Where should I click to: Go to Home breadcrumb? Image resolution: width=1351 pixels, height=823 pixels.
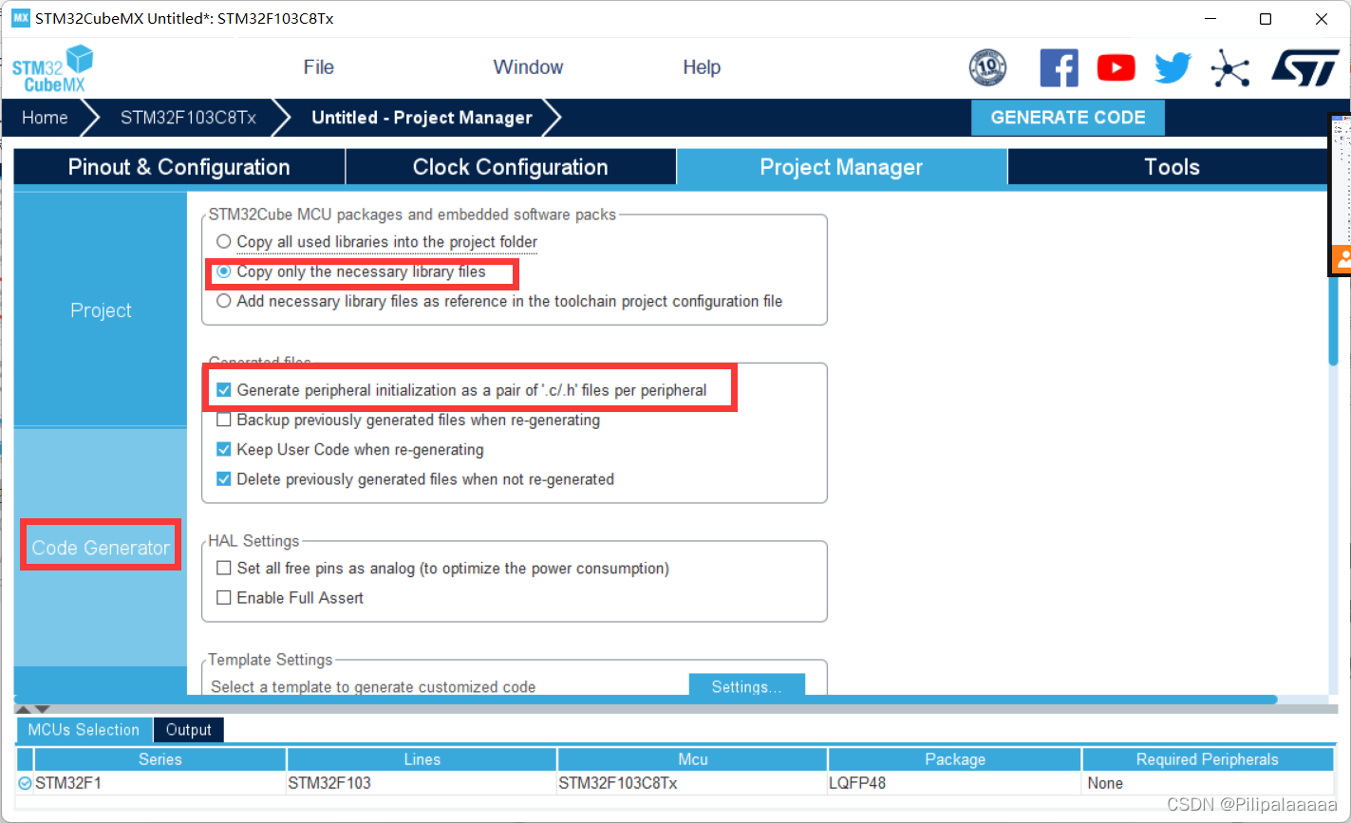(x=46, y=118)
